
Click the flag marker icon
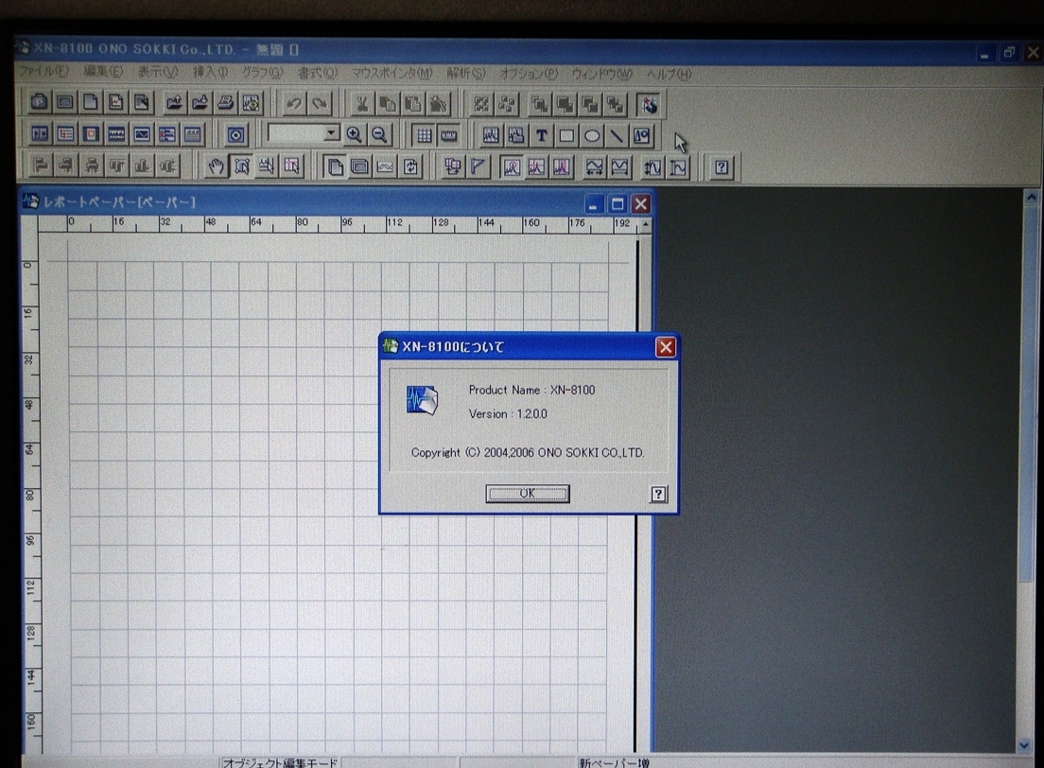coord(478,166)
